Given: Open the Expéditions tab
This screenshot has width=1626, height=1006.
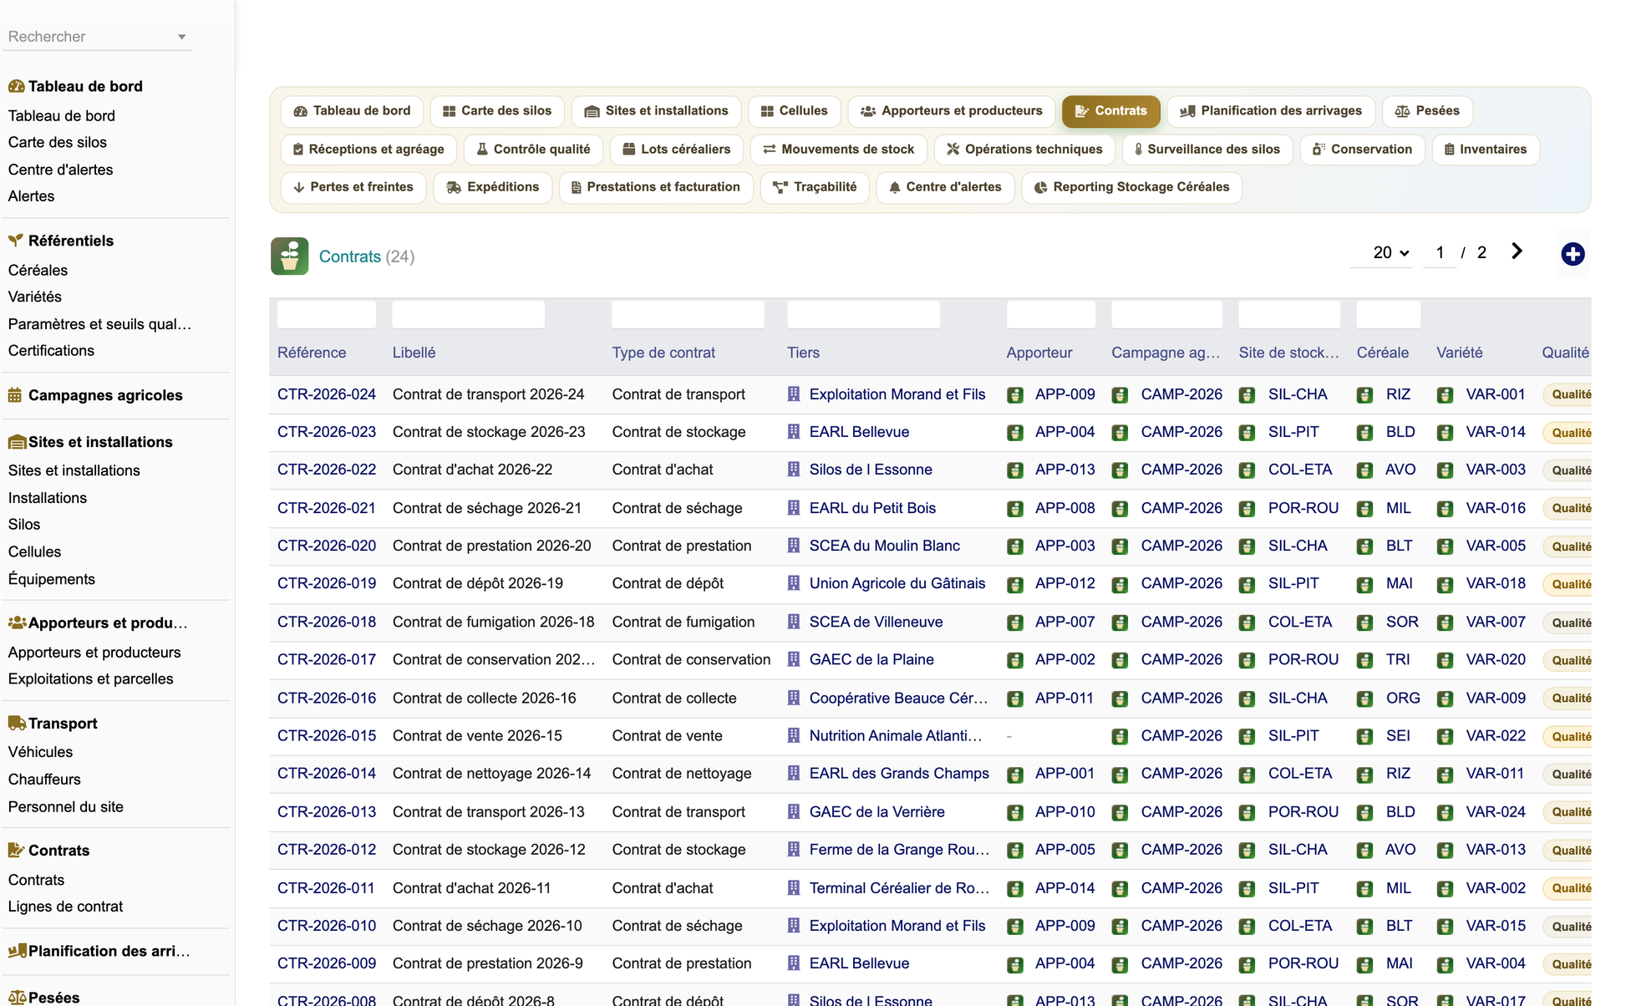Looking at the screenshot, I should point(492,187).
